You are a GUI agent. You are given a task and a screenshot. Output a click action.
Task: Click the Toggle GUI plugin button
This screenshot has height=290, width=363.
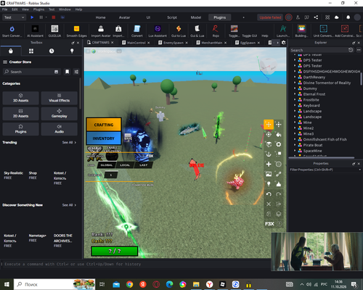tap(250, 36)
